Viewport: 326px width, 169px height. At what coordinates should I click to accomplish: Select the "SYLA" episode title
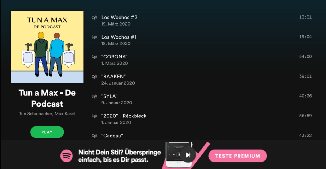[109, 96]
